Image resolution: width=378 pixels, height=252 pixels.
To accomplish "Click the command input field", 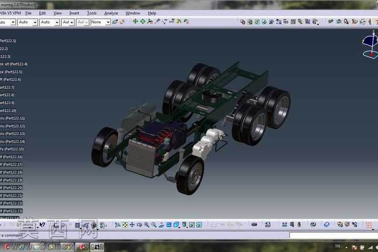I will click(333, 235).
